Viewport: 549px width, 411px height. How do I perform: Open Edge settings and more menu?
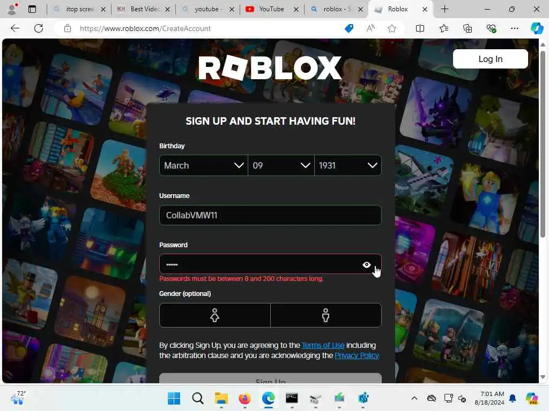coord(514,28)
